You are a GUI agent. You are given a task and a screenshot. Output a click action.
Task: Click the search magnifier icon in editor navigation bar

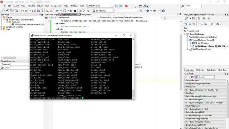(165, 18)
